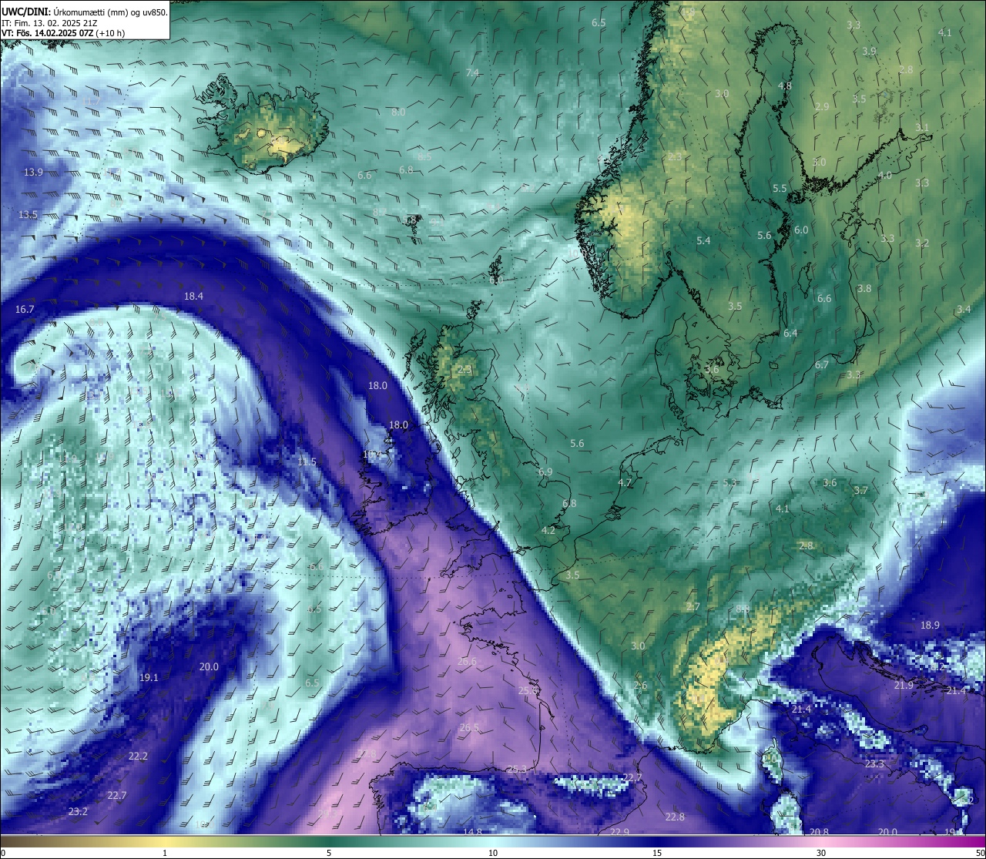Click the '15' tick label on the color scale

pyautogui.click(x=657, y=853)
